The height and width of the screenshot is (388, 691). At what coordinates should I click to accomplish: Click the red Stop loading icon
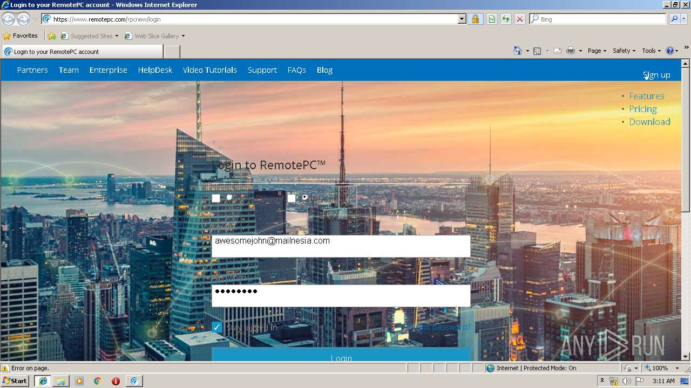pyautogui.click(x=519, y=19)
